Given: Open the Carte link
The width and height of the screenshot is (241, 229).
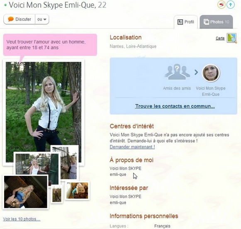Looking at the screenshot, I should click(x=220, y=38).
